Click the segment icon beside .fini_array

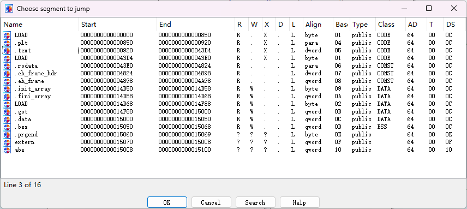pyautogui.click(x=7, y=97)
